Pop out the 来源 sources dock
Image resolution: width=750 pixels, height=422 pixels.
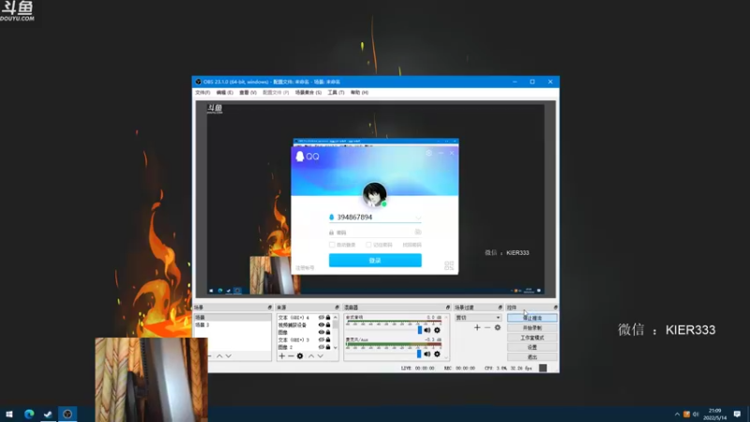pyautogui.click(x=337, y=308)
